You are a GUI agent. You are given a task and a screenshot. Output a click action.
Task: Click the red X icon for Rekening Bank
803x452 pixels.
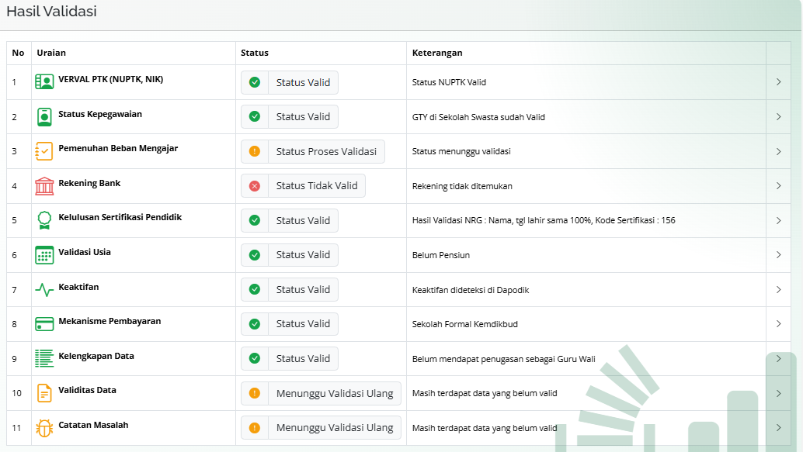point(255,186)
